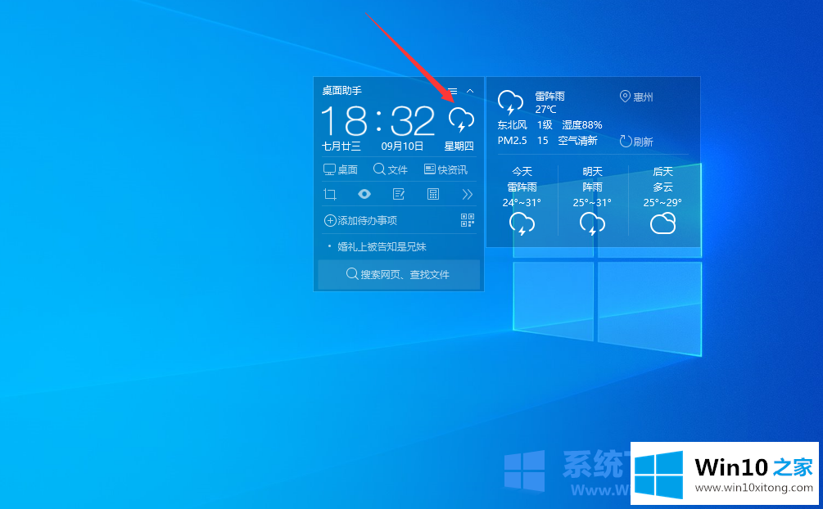Open the calculator icon
Screen dimensions: 823x509
point(433,194)
